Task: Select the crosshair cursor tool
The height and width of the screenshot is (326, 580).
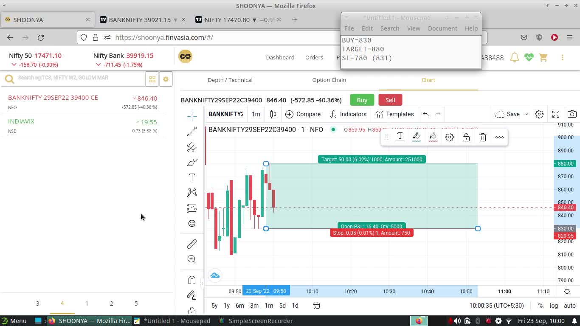Action: point(192,116)
